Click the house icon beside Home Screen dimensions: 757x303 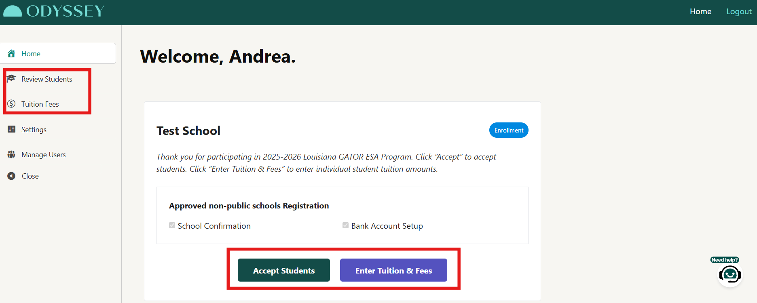click(x=11, y=53)
